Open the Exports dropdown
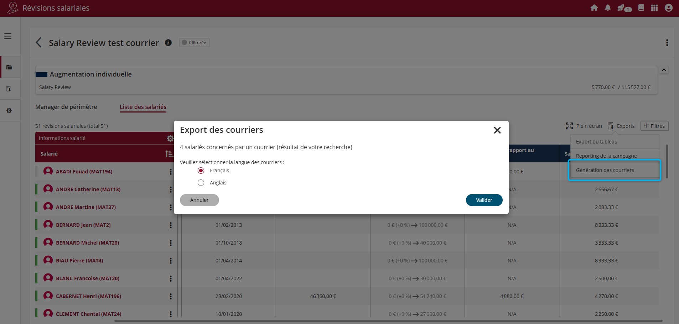 click(x=621, y=126)
